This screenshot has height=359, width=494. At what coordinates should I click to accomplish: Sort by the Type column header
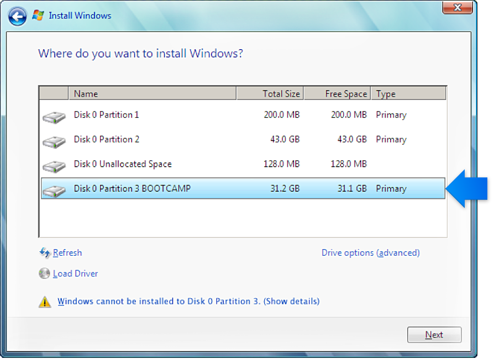point(408,94)
